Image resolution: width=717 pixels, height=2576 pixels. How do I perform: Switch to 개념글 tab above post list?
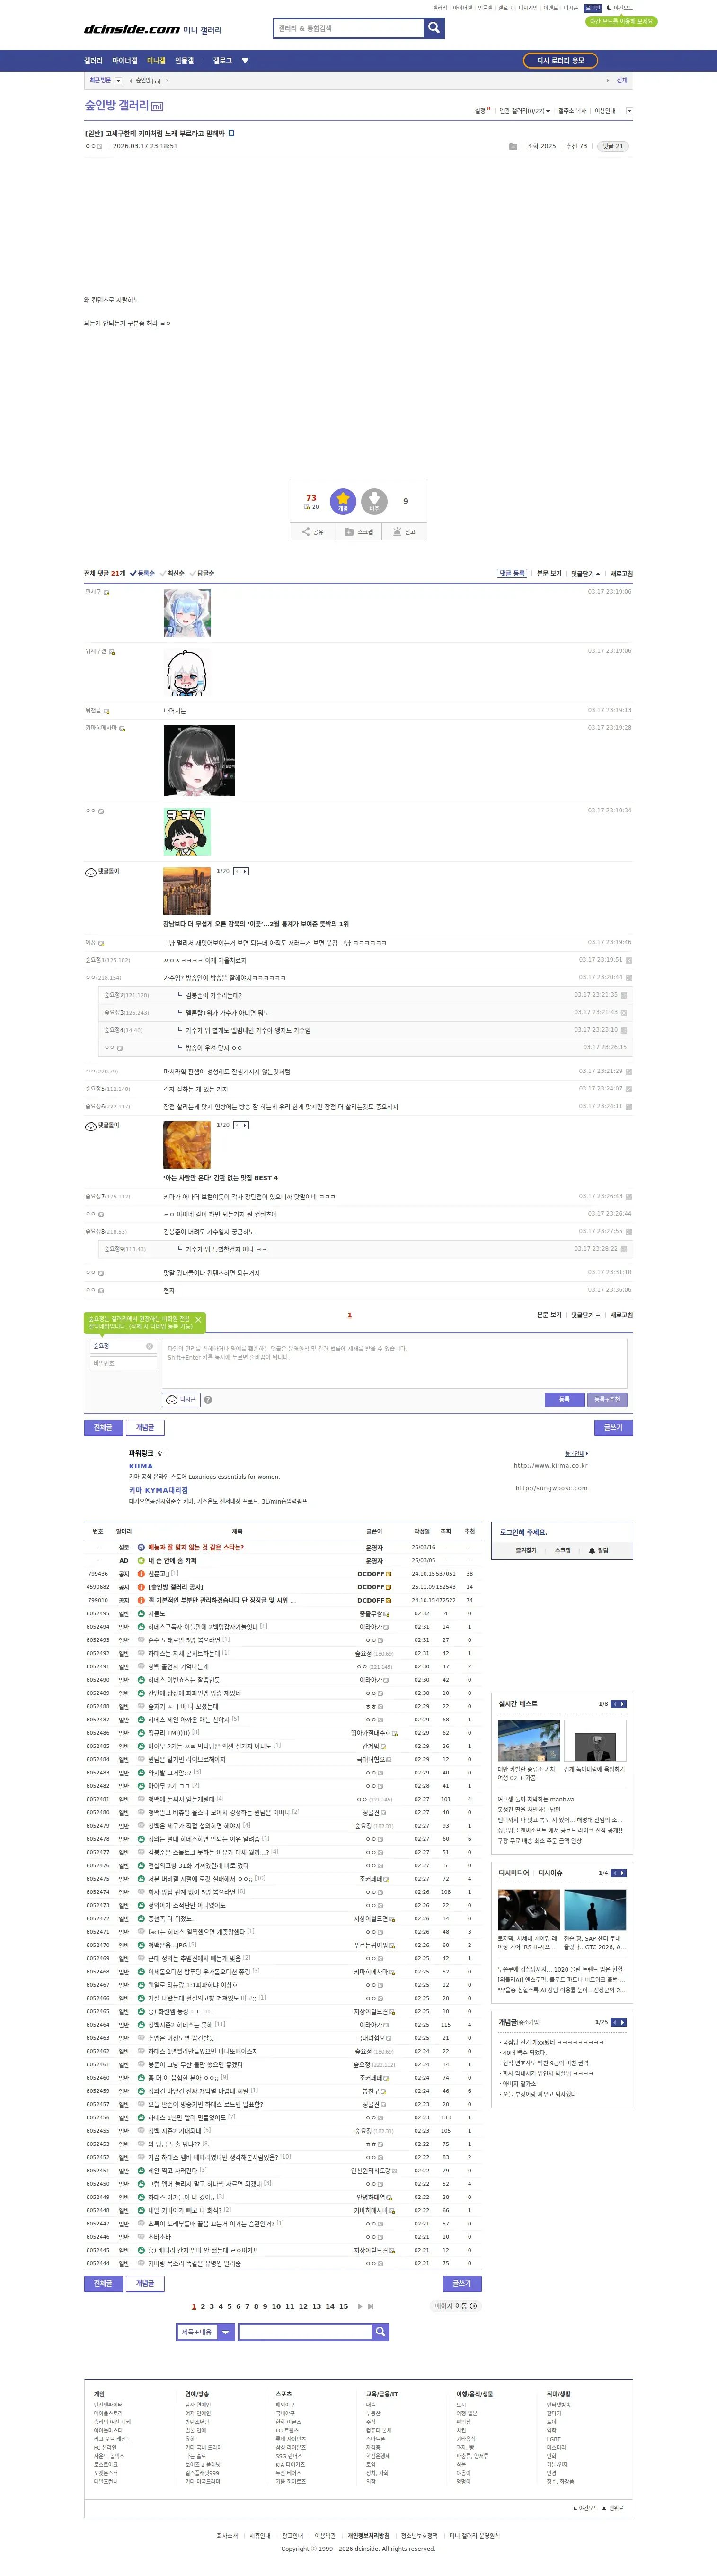coord(145,1428)
